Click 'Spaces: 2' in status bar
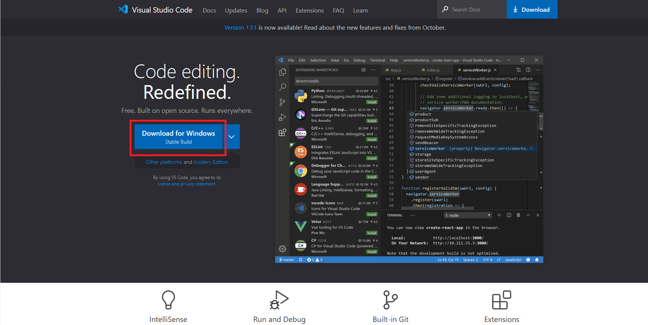This screenshot has width=648, height=325. tap(471, 260)
